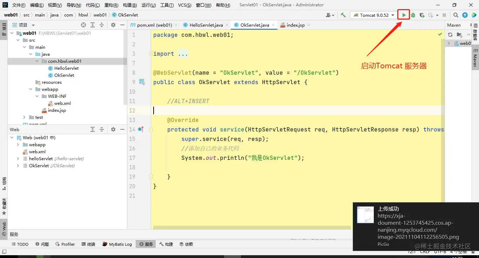Open the 运行(U) menu
The width and height of the screenshot is (479, 258).
pos(149,5)
